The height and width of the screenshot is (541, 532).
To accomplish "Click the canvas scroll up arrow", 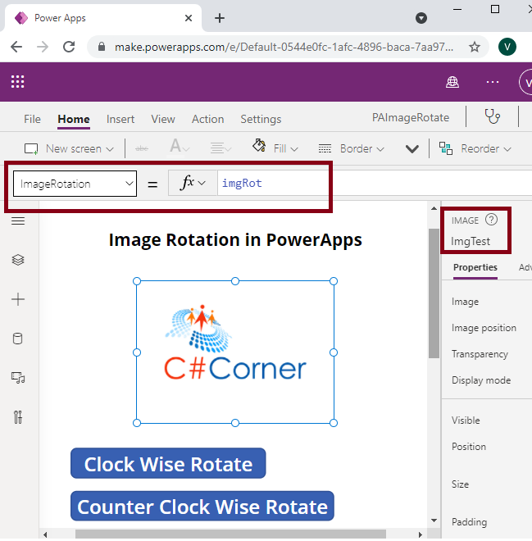I will [434, 208].
